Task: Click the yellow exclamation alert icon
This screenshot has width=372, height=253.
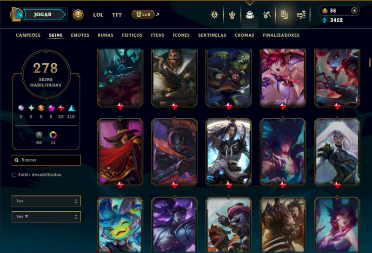Action: [x=78, y=15]
